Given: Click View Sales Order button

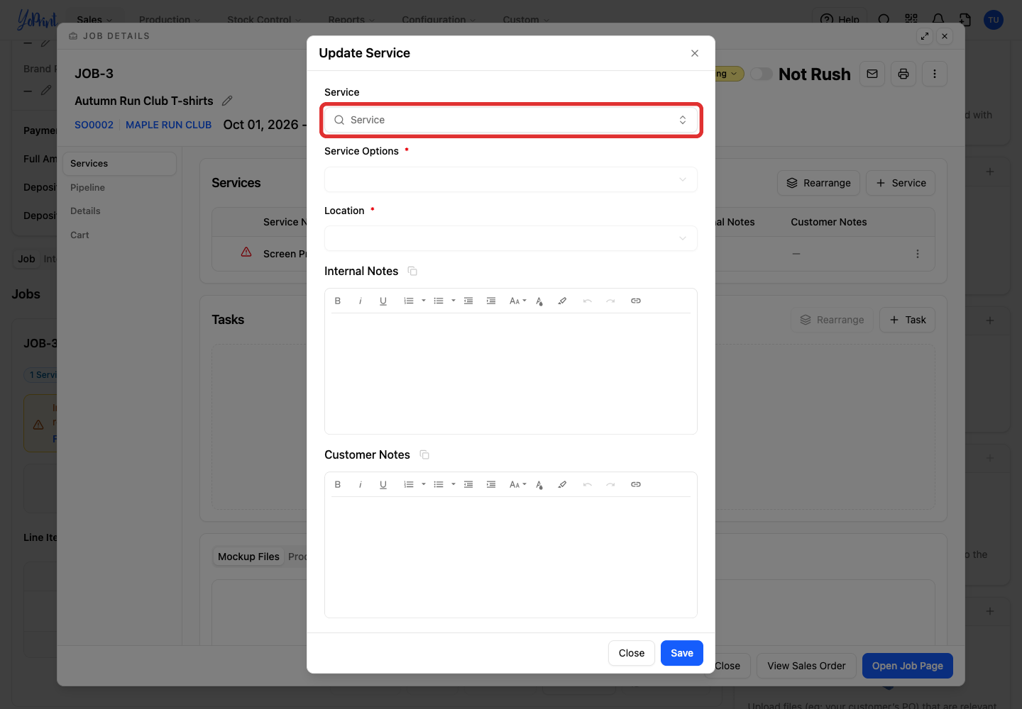Looking at the screenshot, I should 806,666.
